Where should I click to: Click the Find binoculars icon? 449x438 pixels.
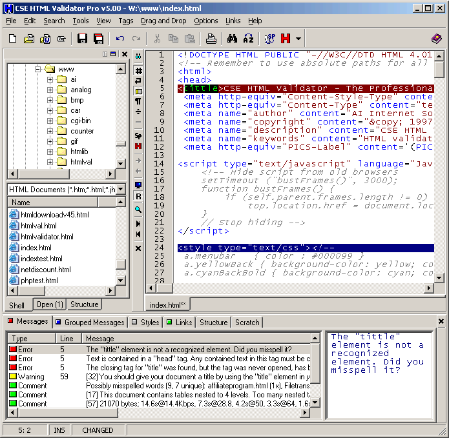click(x=232, y=38)
